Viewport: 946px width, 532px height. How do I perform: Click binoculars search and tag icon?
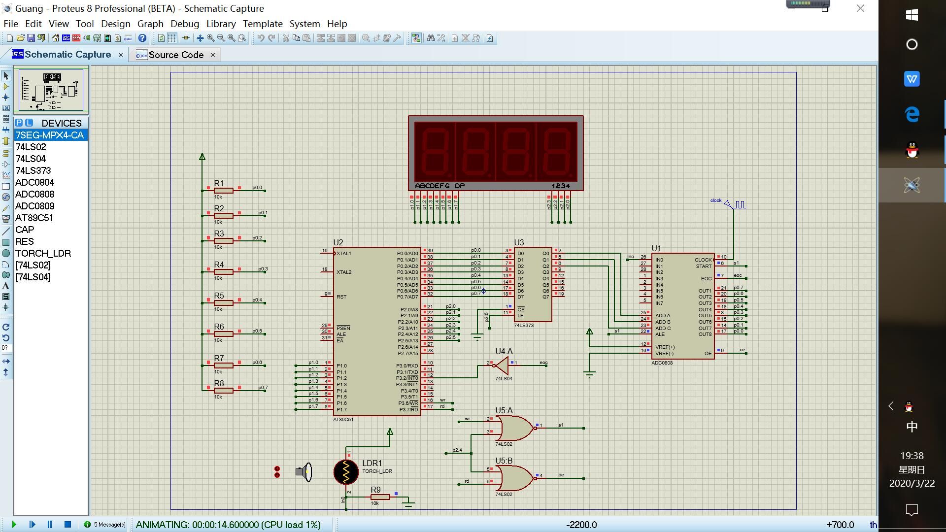coord(431,38)
